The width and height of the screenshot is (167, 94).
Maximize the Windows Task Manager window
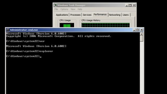(x=130, y=5)
